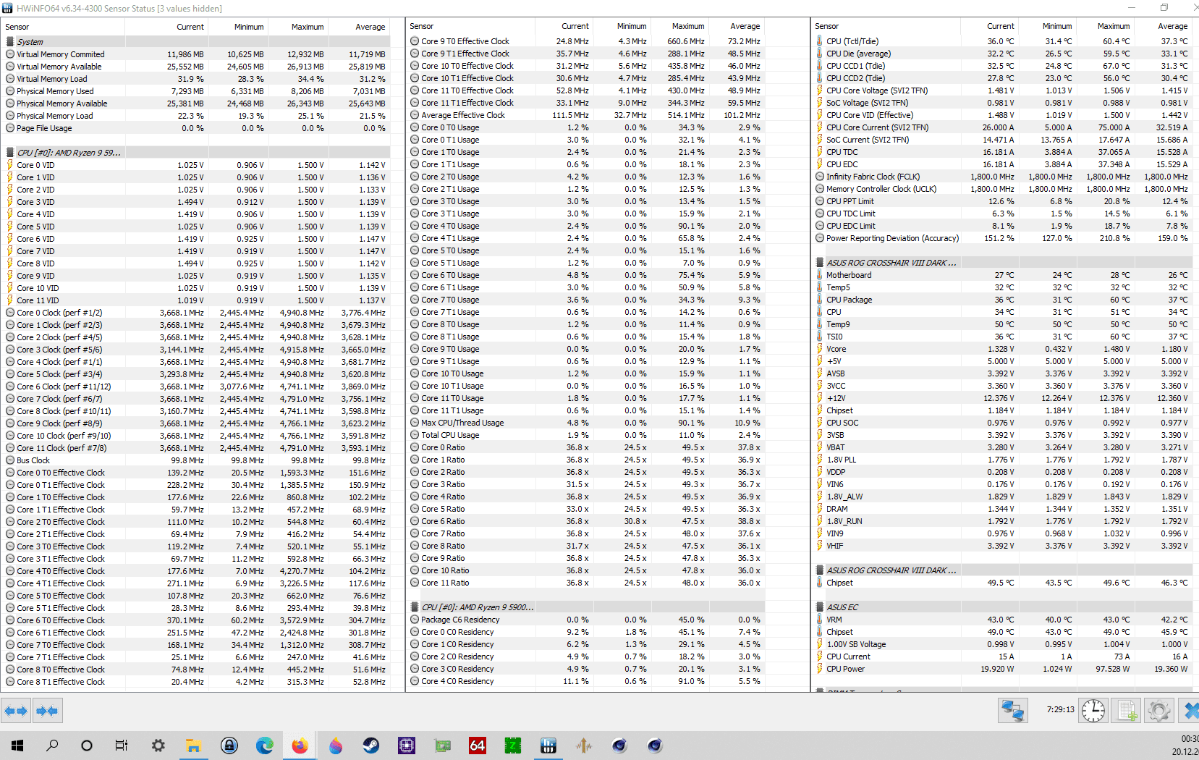This screenshot has width=1199, height=760.
Task: Switch to Firefox in taskbar
Action: [x=300, y=746]
